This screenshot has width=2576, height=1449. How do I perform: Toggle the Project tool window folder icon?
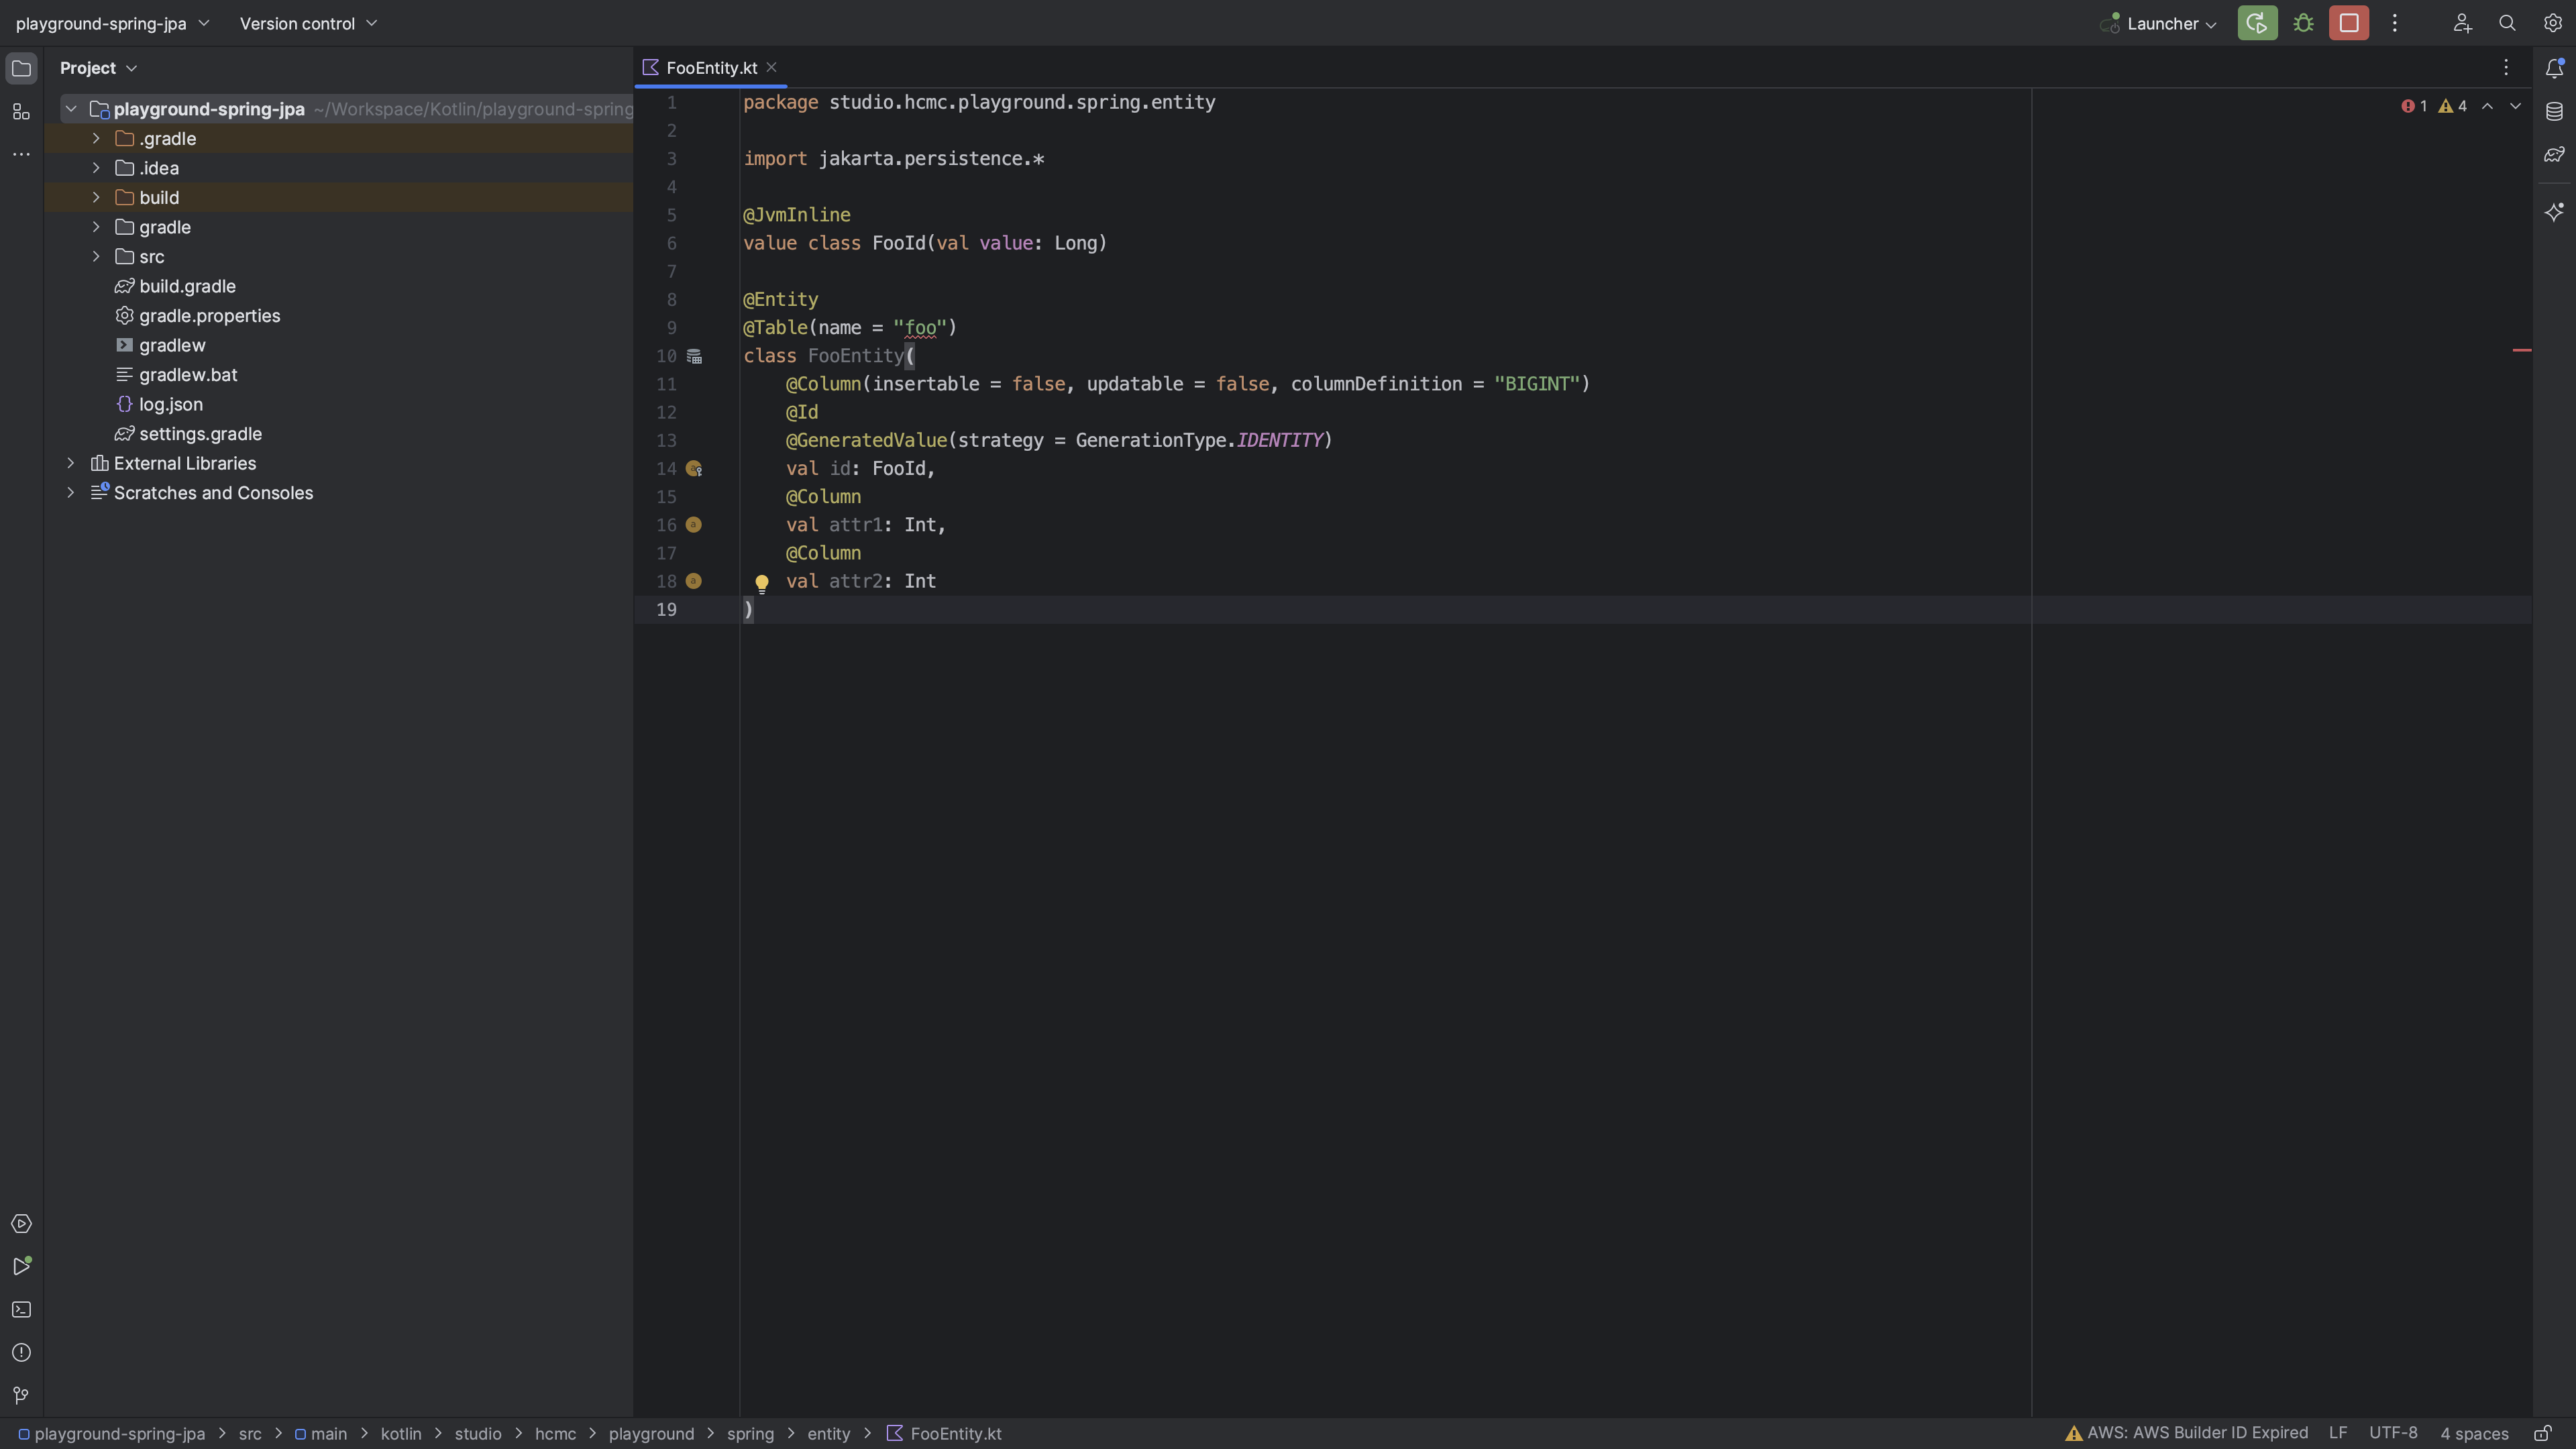[x=21, y=68]
